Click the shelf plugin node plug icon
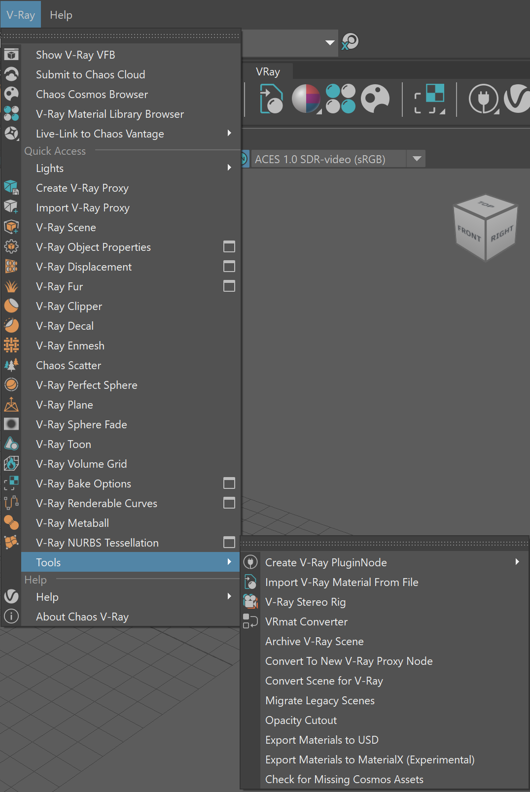This screenshot has width=530, height=792. (484, 99)
